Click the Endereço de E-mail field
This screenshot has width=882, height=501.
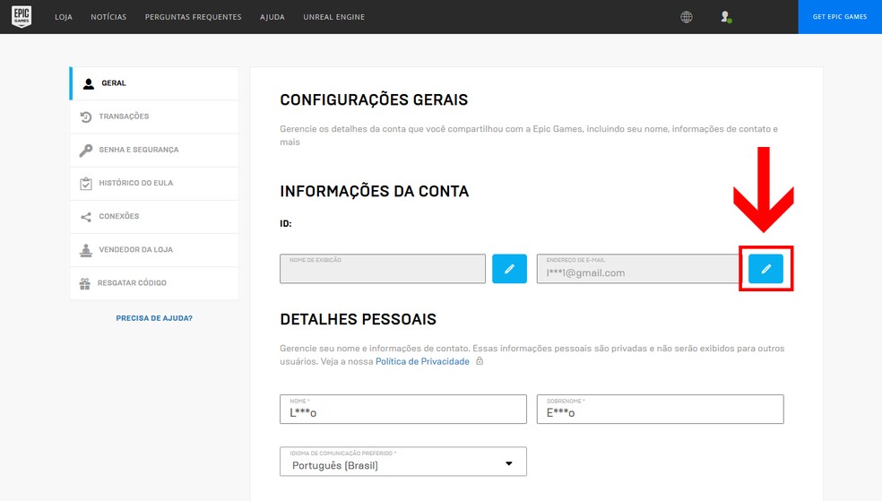point(638,269)
